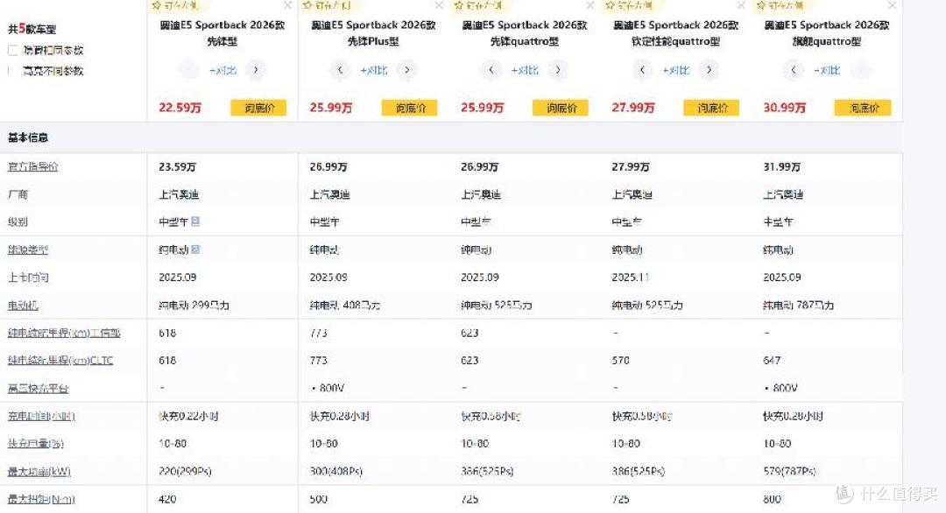The width and height of the screenshot is (946, 513).
Task: Click 询底价 button for the 先锋Plus型 model
Action: [410, 108]
